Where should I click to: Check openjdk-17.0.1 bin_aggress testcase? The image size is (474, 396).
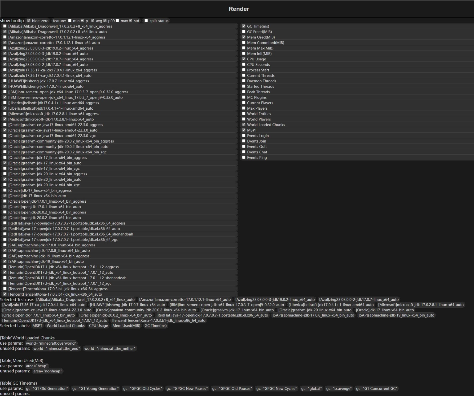click(x=5, y=201)
